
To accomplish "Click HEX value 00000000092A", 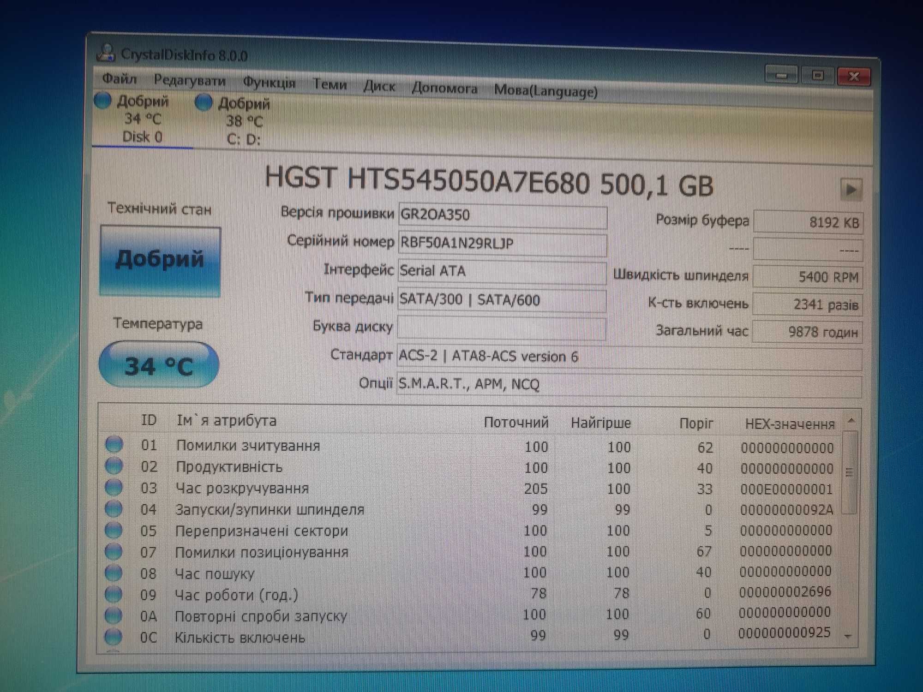I will point(786,509).
